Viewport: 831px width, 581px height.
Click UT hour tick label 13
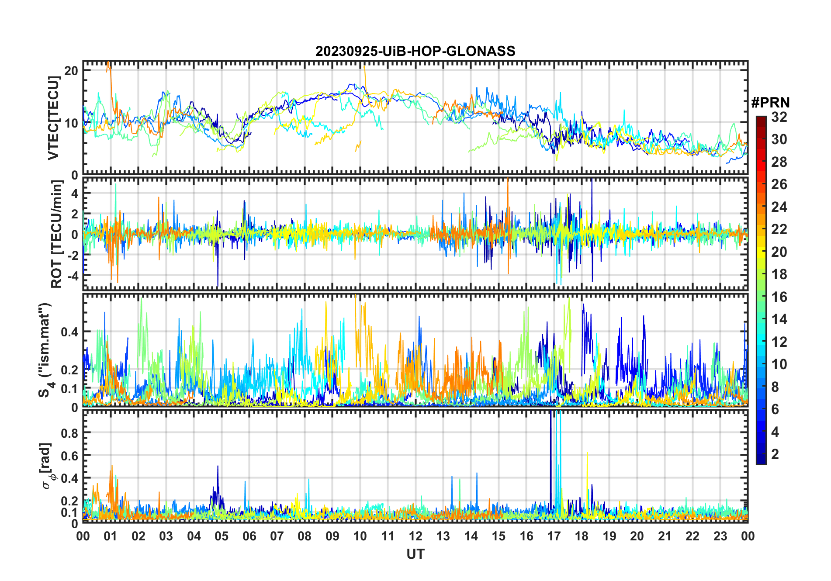tap(443, 536)
